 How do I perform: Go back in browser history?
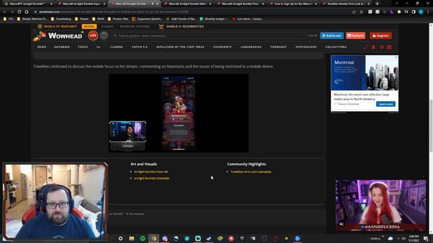pos(5,12)
